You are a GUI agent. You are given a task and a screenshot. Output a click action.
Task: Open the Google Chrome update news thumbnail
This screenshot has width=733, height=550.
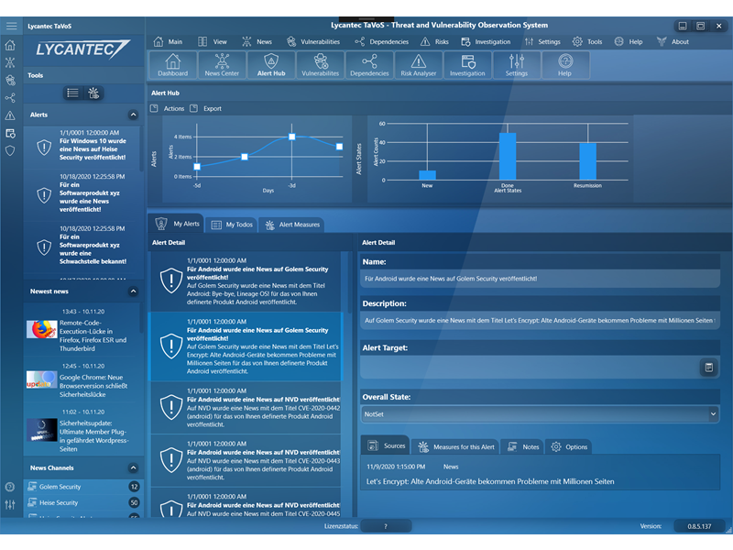click(41, 379)
